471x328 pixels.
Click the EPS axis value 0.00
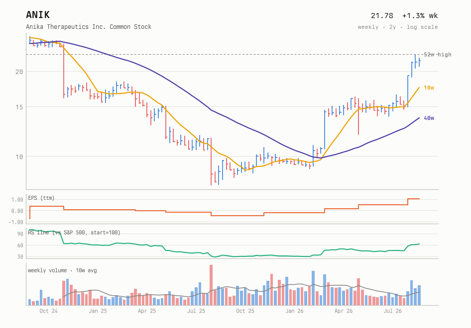(17, 211)
